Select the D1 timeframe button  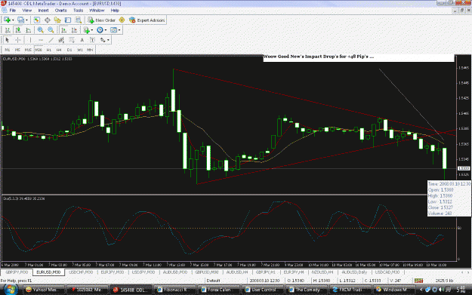click(69, 50)
